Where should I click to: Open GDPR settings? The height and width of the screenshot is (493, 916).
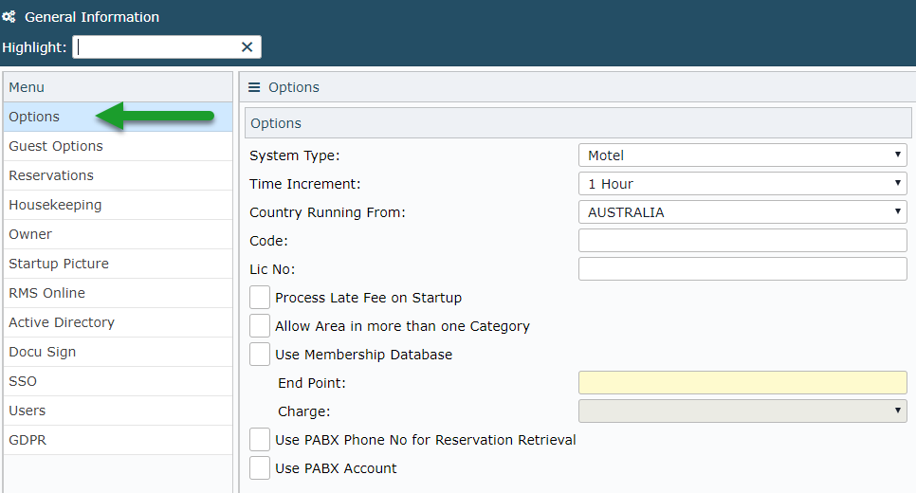pos(118,440)
